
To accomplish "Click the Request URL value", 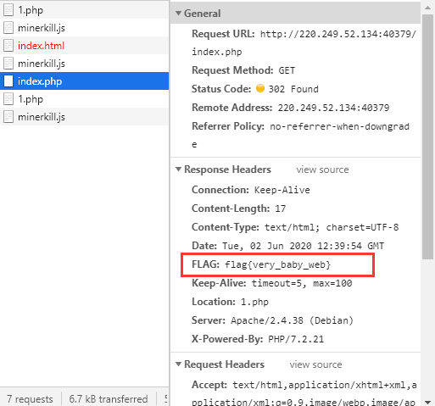I will (304, 43).
